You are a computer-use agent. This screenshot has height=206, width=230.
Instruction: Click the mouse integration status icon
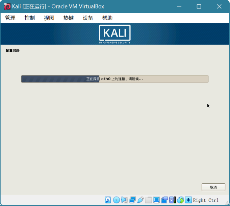pos(180,200)
